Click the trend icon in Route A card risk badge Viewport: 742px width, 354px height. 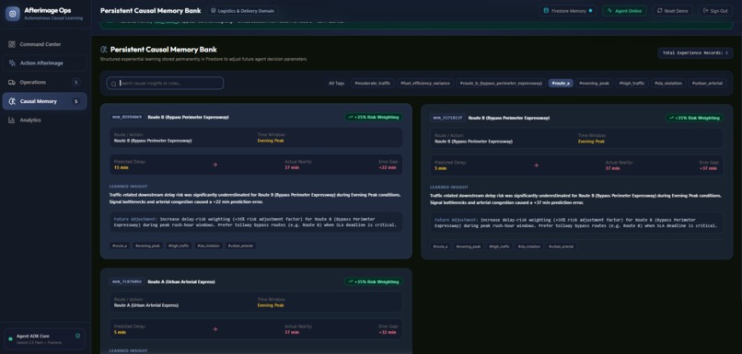tap(351, 281)
